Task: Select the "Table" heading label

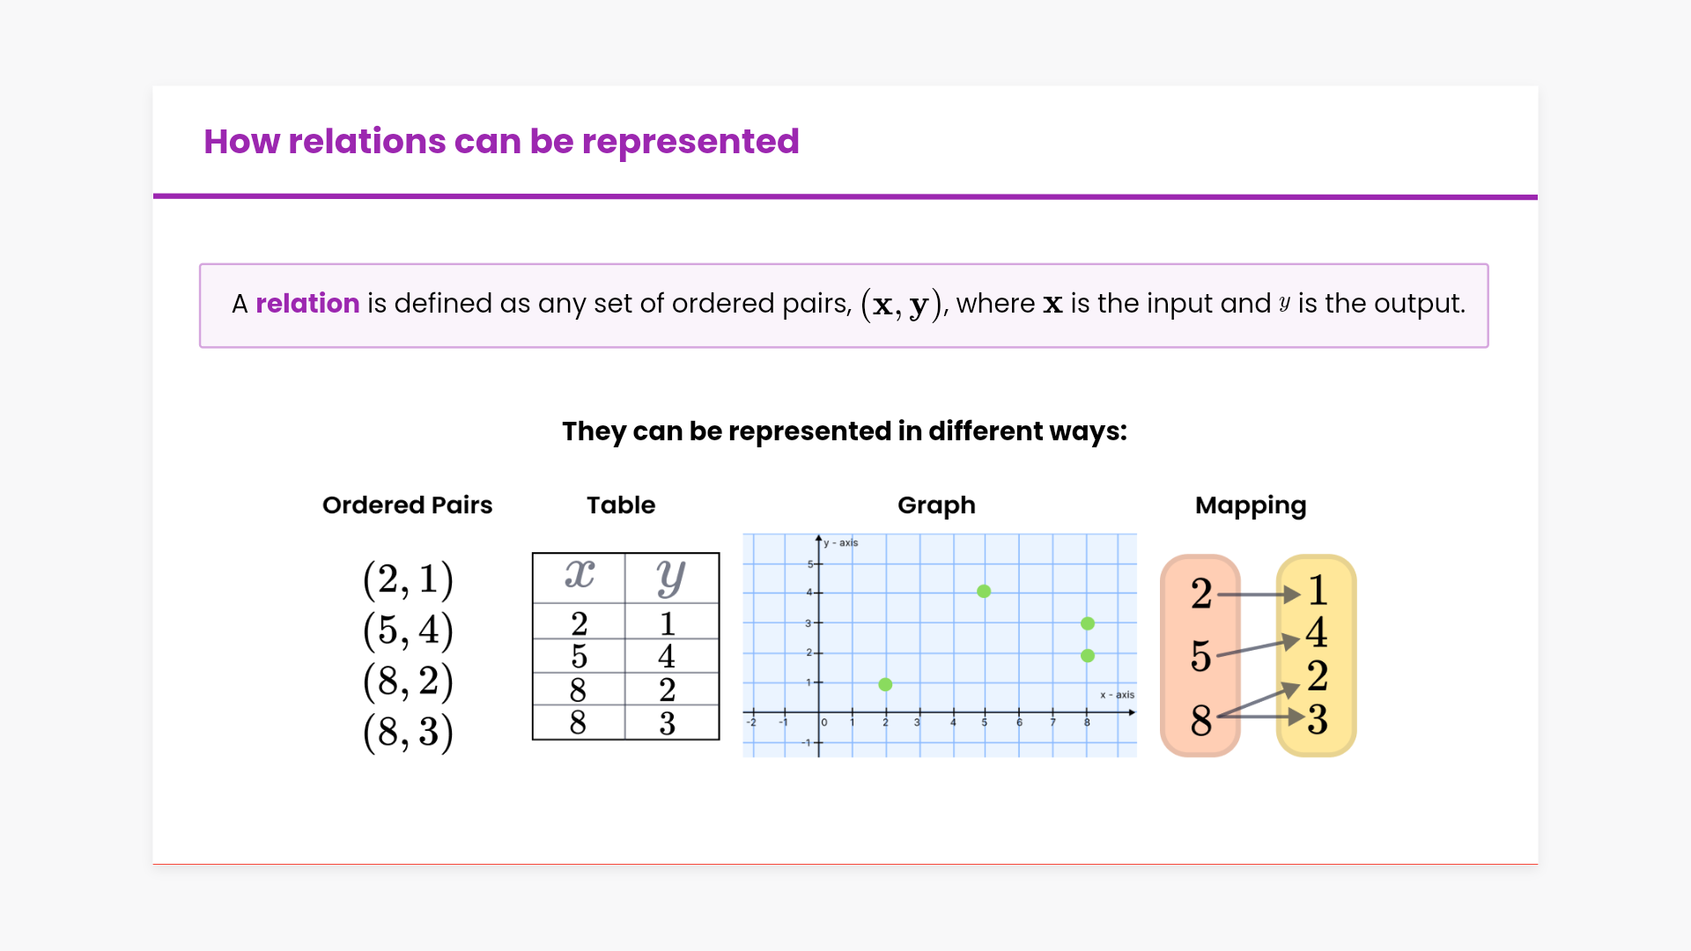Action: 621,505
